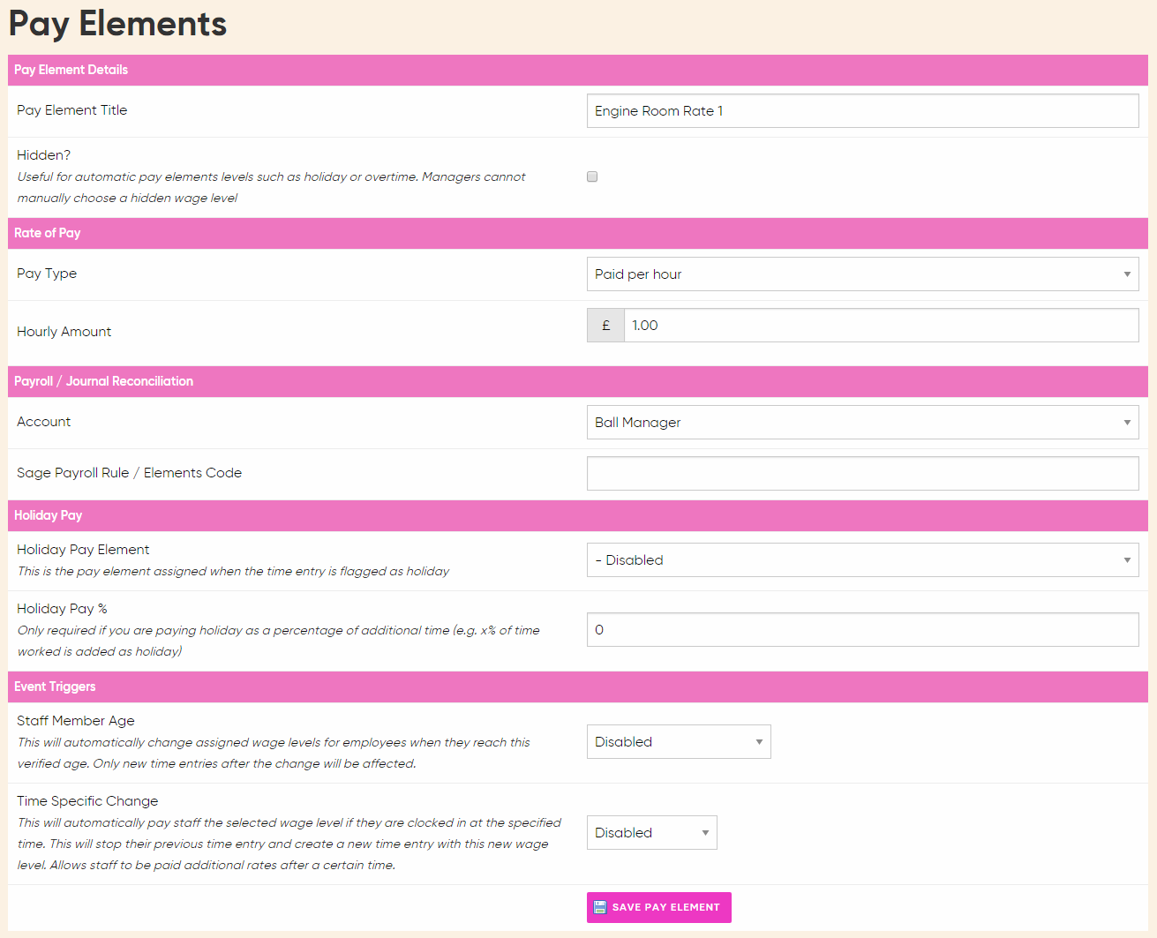1157x938 pixels.
Task: Click the arrow on Holiday Pay Element dropdown
Action: [1127, 559]
